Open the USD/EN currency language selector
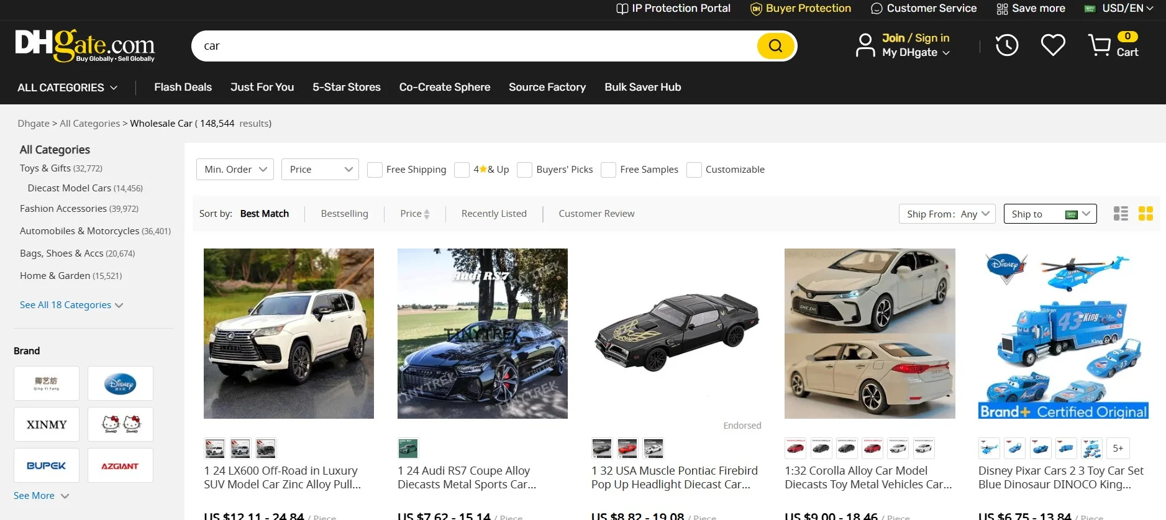The width and height of the screenshot is (1166, 520). tap(1118, 8)
